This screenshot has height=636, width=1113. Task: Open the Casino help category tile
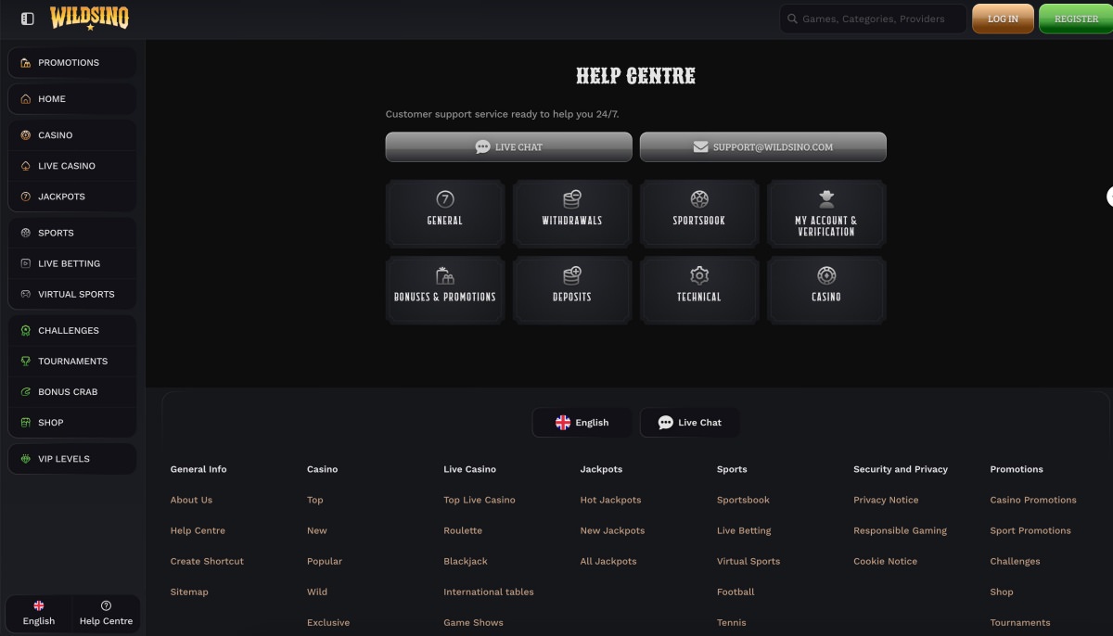tap(826, 290)
